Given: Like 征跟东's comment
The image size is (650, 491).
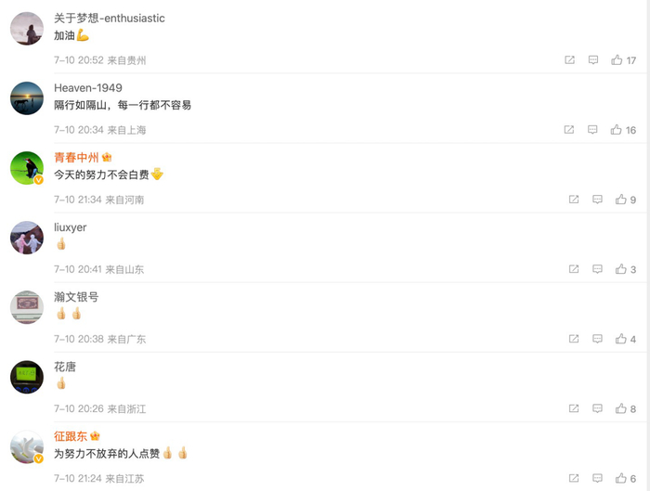Looking at the screenshot, I should pyautogui.click(x=620, y=478).
